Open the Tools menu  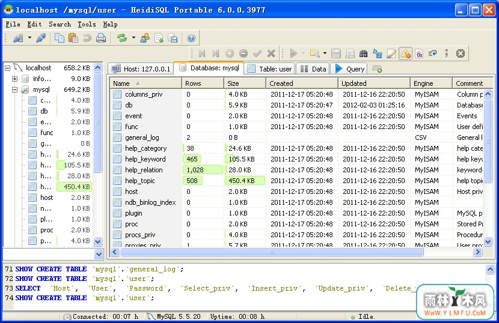(x=87, y=24)
